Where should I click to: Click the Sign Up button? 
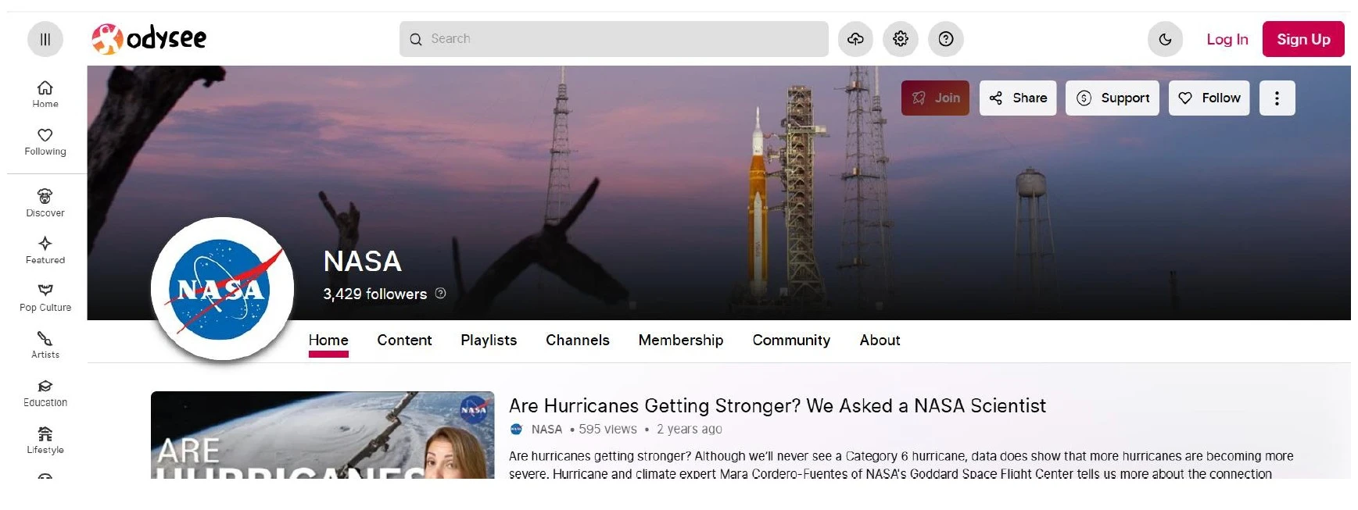point(1302,39)
